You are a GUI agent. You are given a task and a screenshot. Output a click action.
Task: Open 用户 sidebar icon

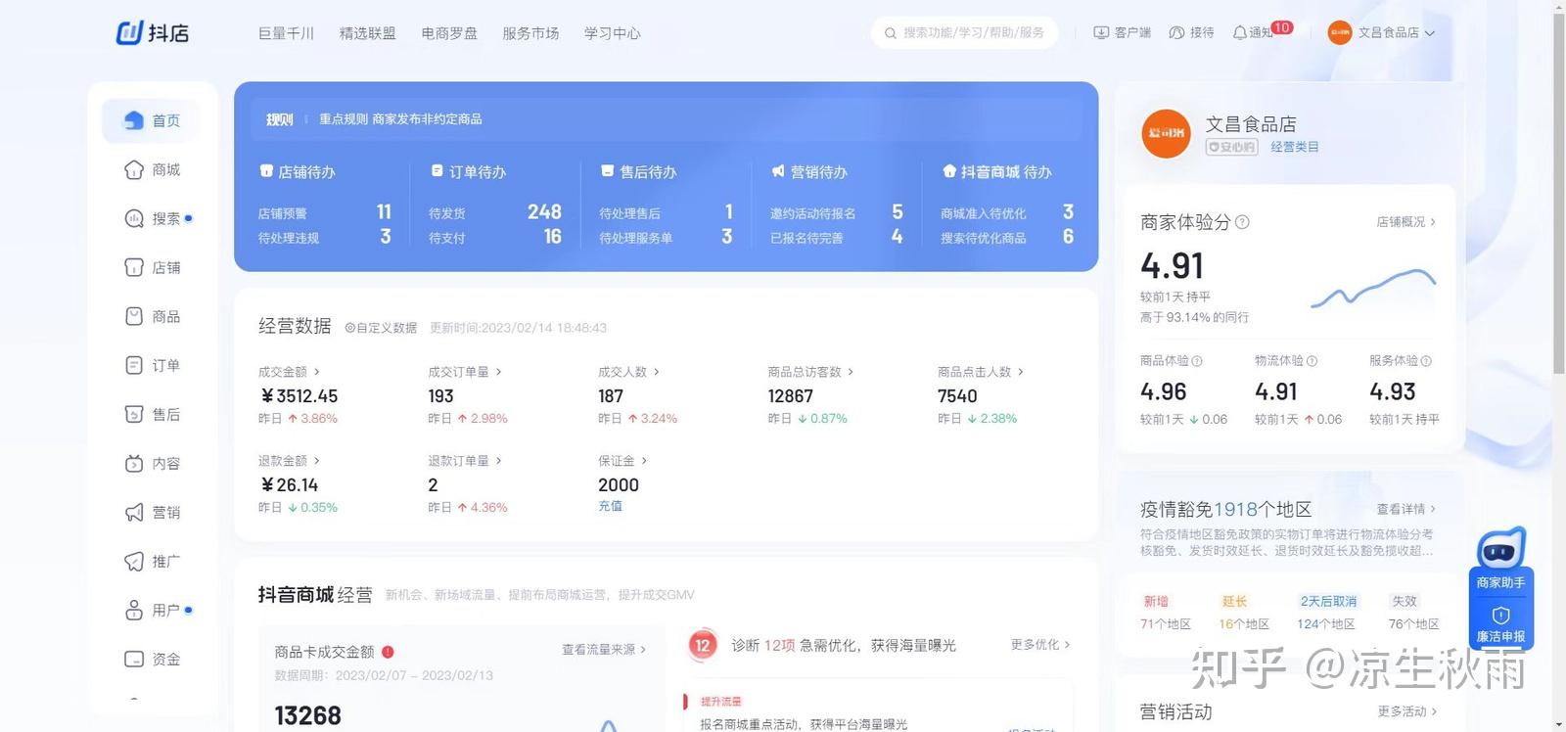point(134,610)
